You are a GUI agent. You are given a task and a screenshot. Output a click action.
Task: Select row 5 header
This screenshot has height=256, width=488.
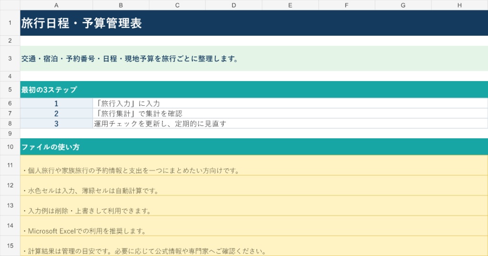pyautogui.click(x=10, y=90)
